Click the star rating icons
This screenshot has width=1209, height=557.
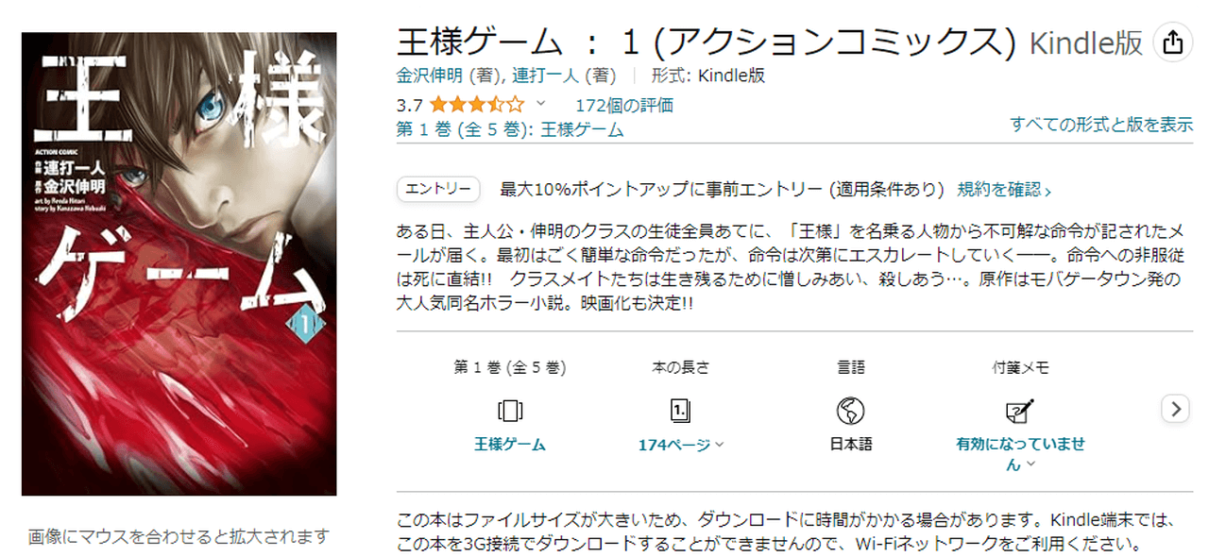pyautogui.click(x=477, y=105)
